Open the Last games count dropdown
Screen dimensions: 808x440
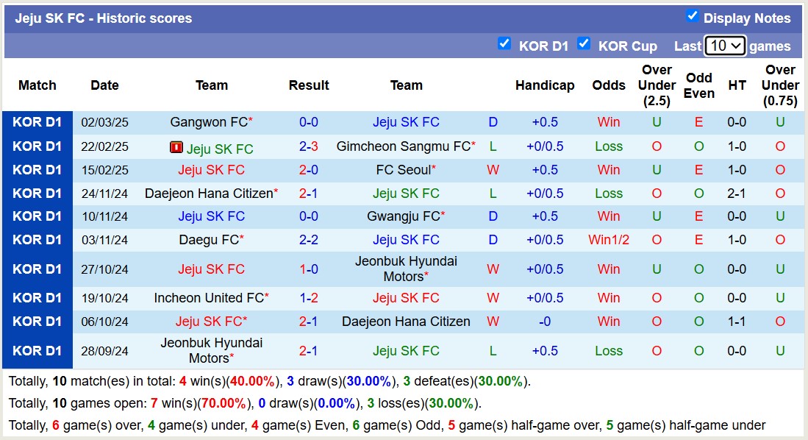click(725, 46)
